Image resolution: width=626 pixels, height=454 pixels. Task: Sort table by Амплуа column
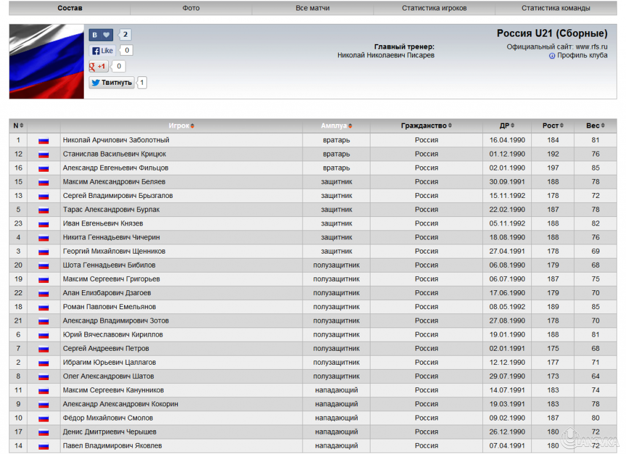tap(336, 126)
